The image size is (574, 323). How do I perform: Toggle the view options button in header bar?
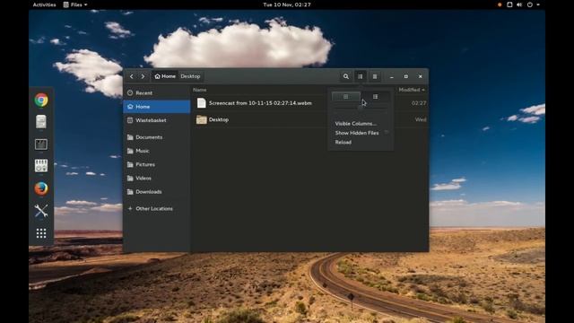361,76
